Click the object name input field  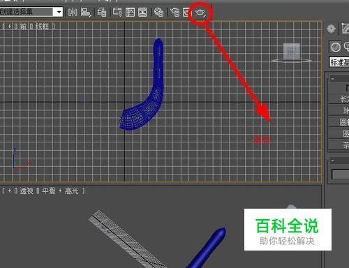[x=340, y=174]
